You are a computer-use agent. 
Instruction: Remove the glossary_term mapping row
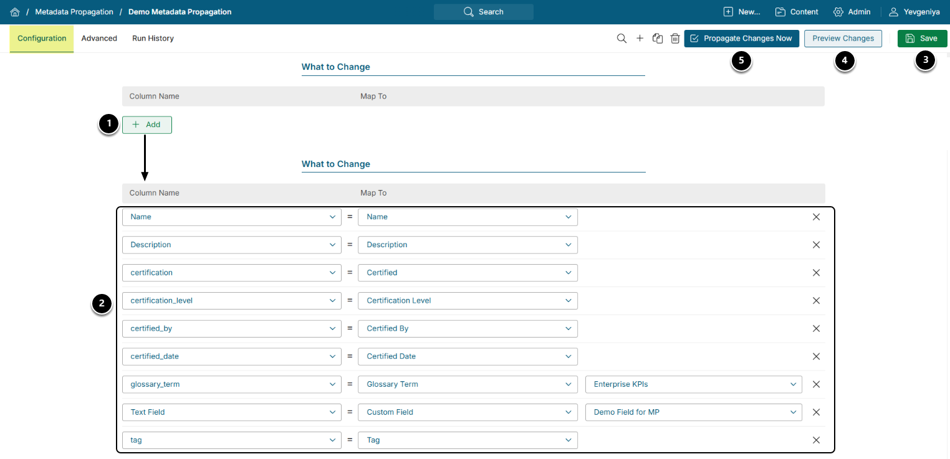tap(816, 384)
